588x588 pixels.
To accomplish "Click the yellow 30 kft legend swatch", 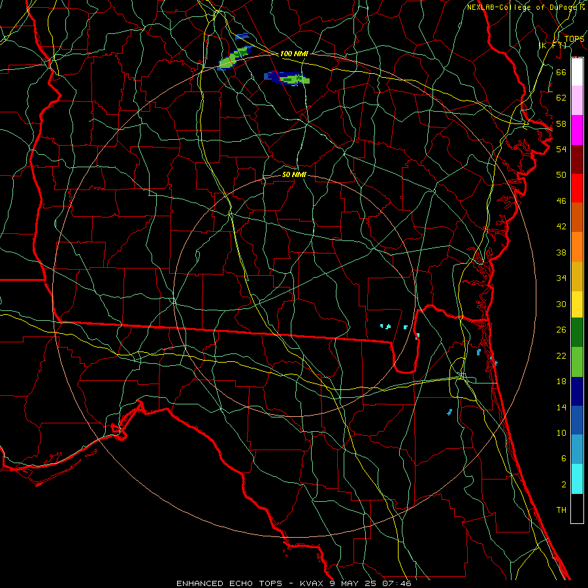I will (577, 304).
